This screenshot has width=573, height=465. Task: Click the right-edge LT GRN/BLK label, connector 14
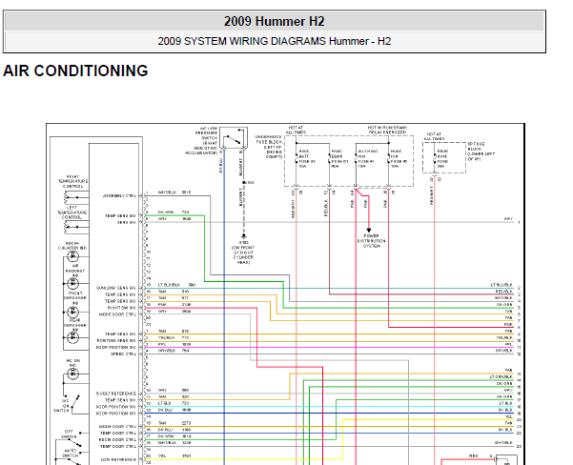point(501,377)
